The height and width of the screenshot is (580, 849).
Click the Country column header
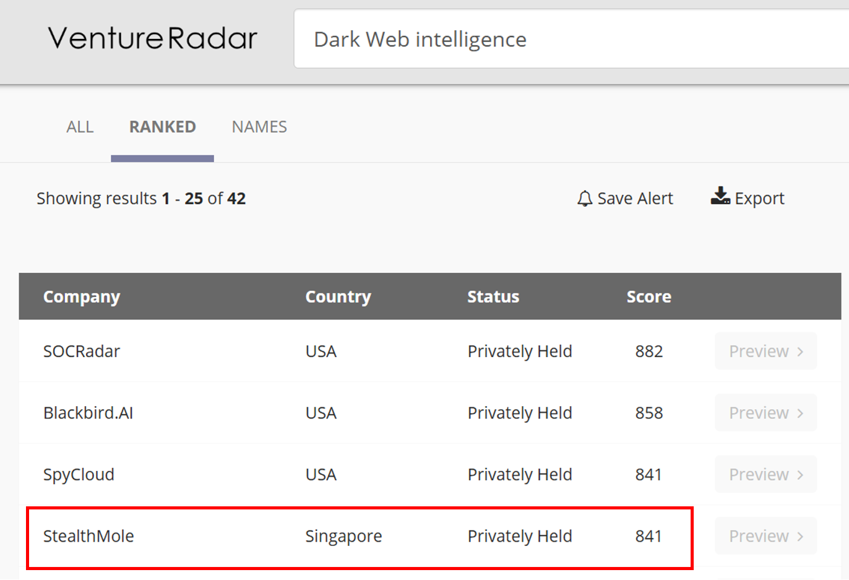tap(338, 296)
